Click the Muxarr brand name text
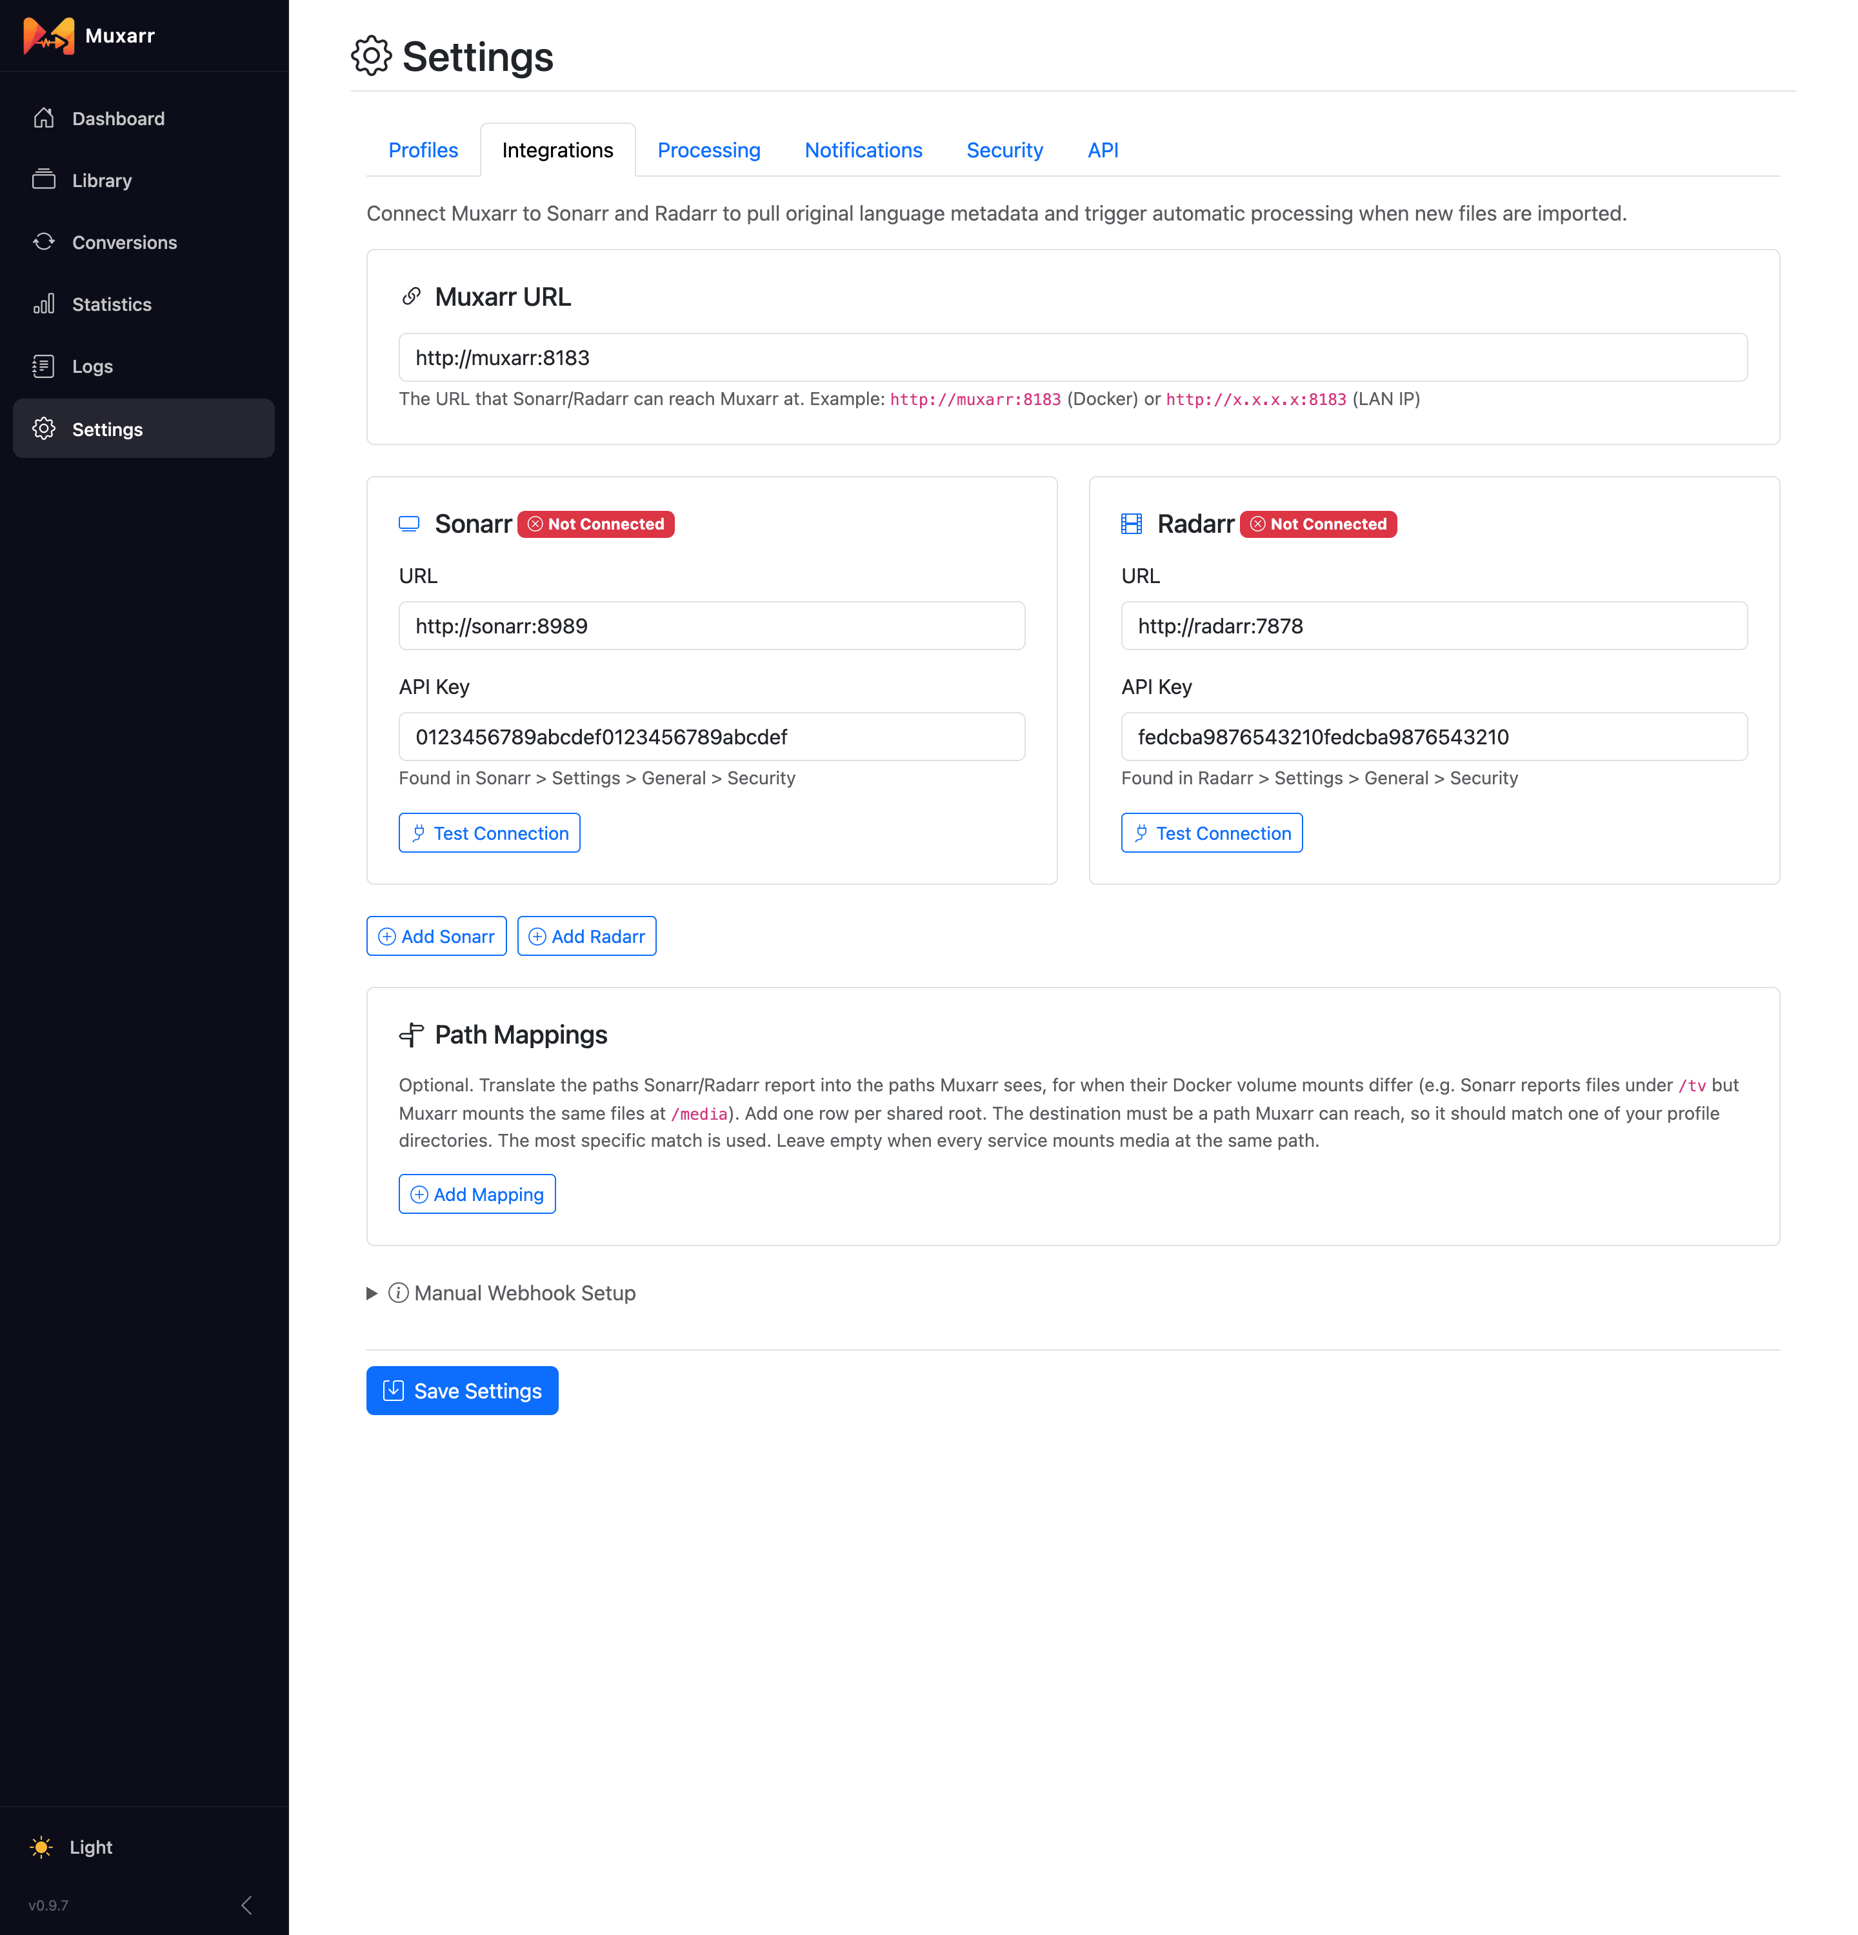The width and height of the screenshot is (1858, 1935). (x=121, y=35)
